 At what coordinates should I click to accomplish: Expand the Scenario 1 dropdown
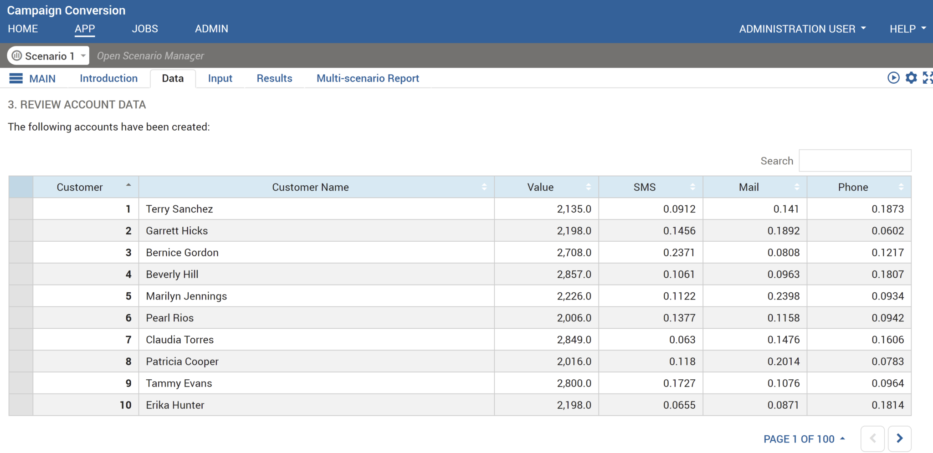point(82,56)
